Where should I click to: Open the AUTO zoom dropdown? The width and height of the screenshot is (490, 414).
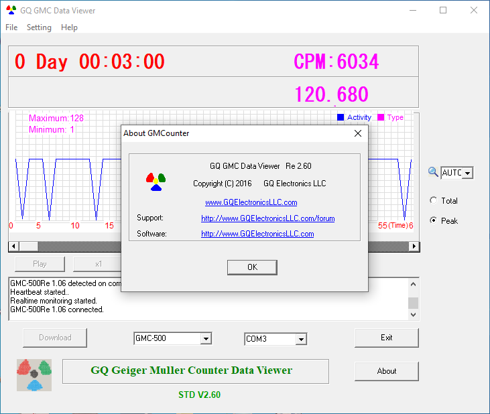point(467,173)
